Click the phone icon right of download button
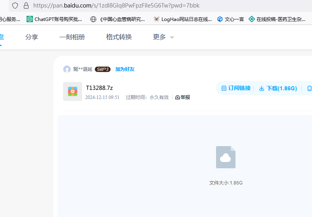 [309, 88]
